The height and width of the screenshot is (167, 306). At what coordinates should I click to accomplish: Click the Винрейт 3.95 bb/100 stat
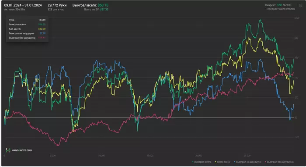pyautogui.click(x=278, y=5)
